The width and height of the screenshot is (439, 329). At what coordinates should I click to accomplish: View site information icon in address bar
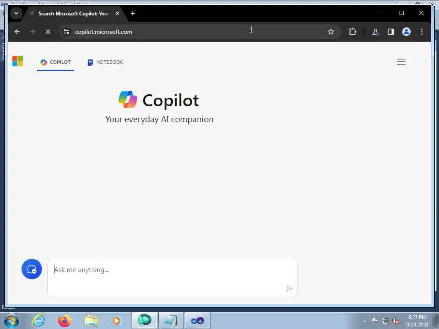click(66, 32)
